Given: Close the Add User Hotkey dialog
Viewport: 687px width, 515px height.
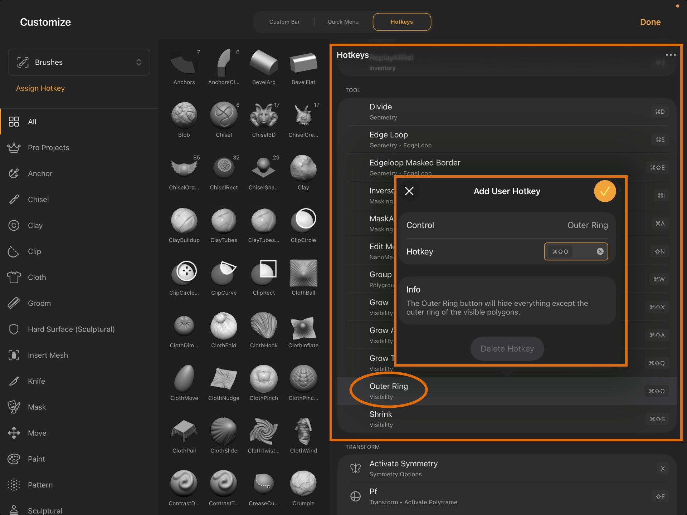Looking at the screenshot, I should (x=409, y=191).
